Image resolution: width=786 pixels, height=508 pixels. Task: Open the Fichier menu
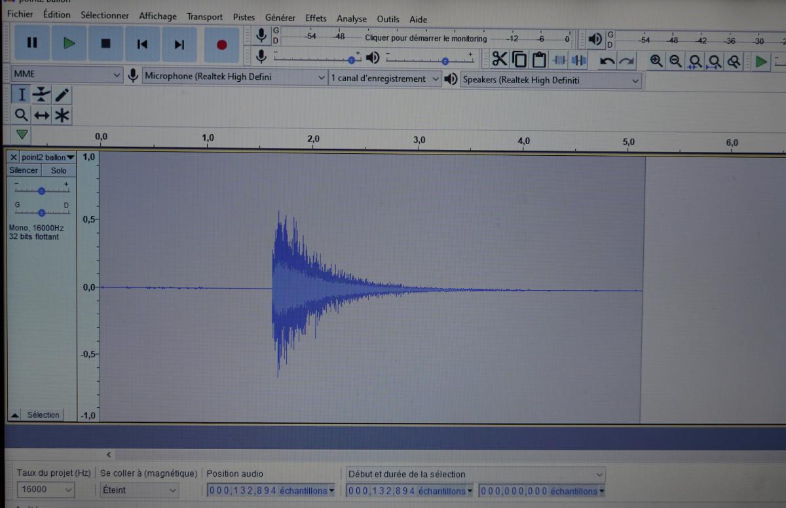point(20,14)
